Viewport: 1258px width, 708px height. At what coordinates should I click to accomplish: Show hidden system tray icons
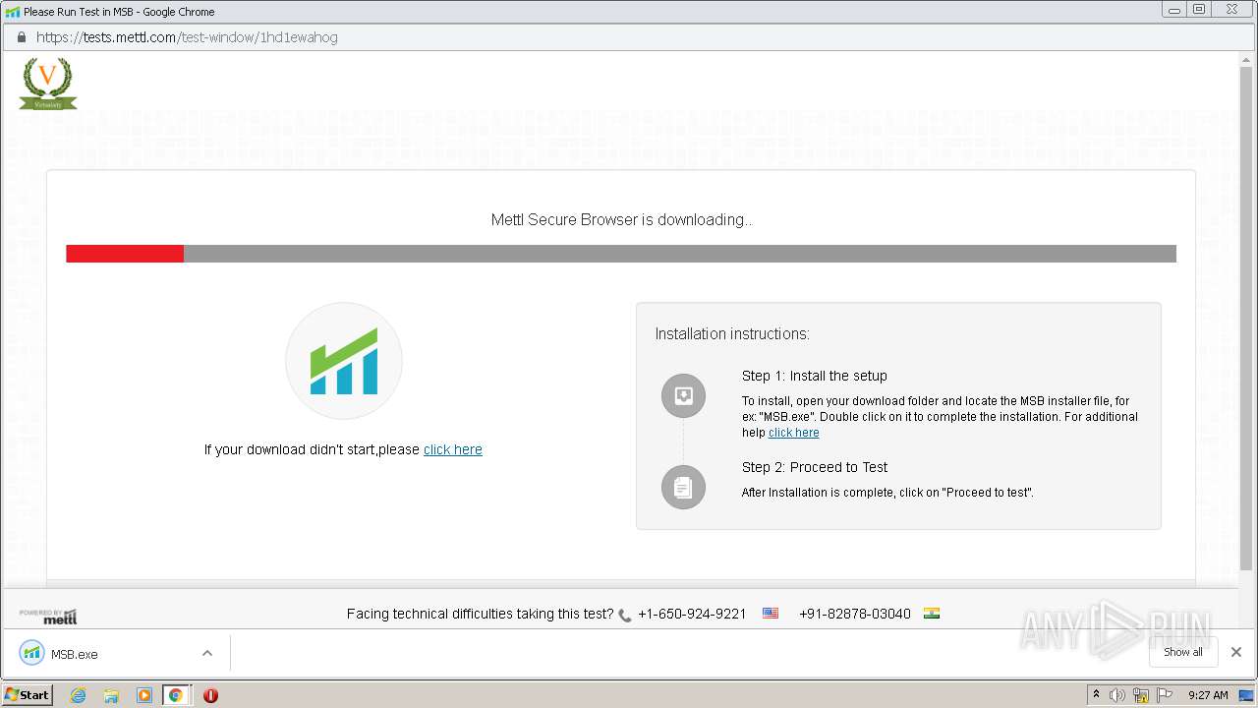click(1096, 695)
